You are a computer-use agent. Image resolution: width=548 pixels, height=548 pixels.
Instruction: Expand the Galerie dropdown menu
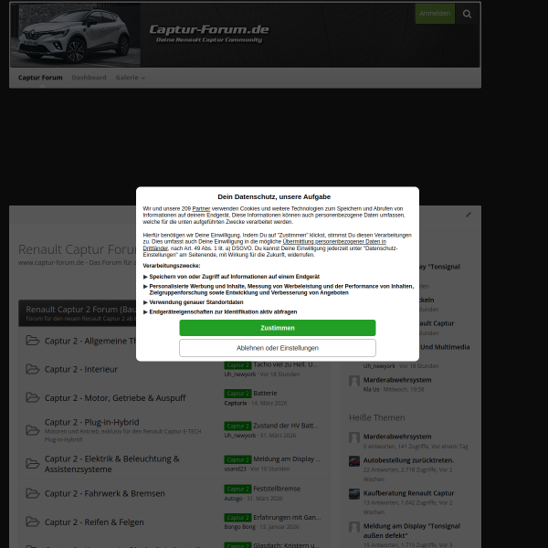pyautogui.click(x=130, y=78)
